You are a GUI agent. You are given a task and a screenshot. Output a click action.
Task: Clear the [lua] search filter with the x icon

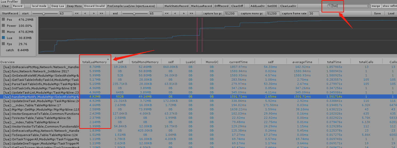click(x=369, y=6)
